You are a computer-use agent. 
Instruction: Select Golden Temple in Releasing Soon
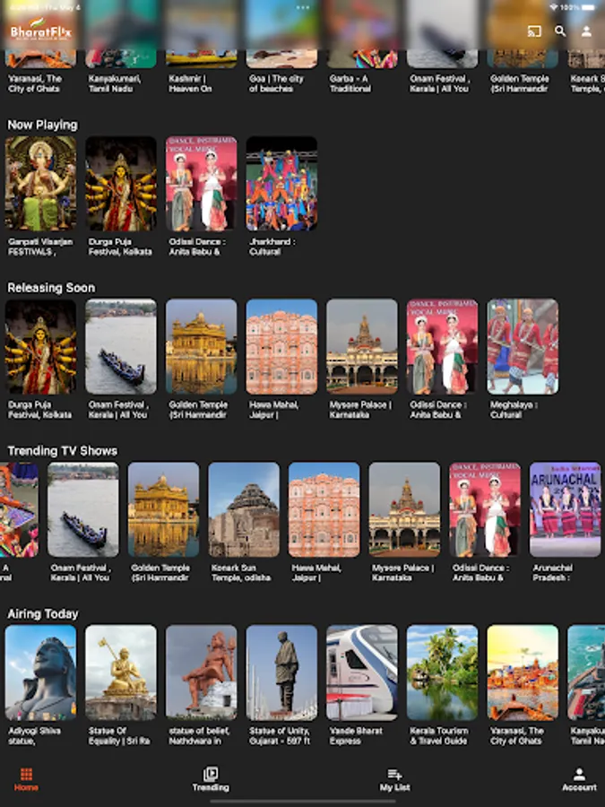click(201, 347)
